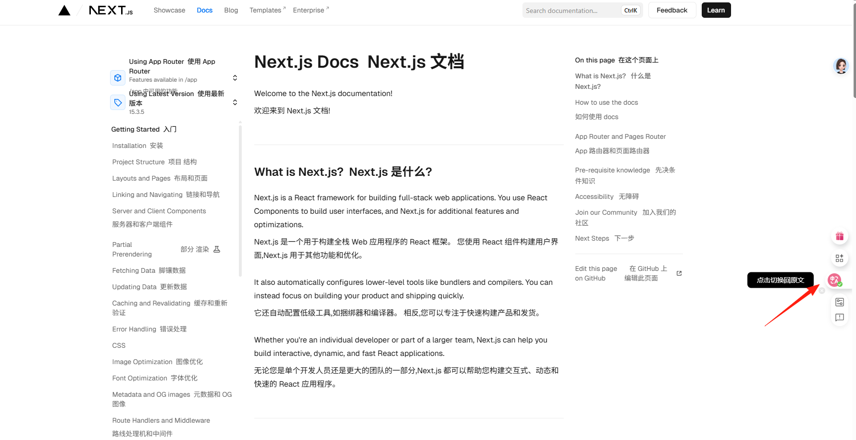Open the apps grid icon in side toolbar
Screen dimensions: 856x440
coord(840,258)
